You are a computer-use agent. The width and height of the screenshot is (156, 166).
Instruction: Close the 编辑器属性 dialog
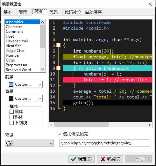tap(150, 4)
